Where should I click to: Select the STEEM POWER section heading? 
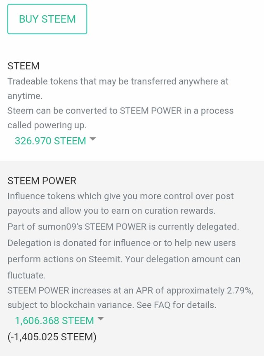pos(42,181)
